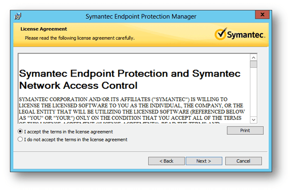Click the scroll down arrow of license text

tap(254, 120)
